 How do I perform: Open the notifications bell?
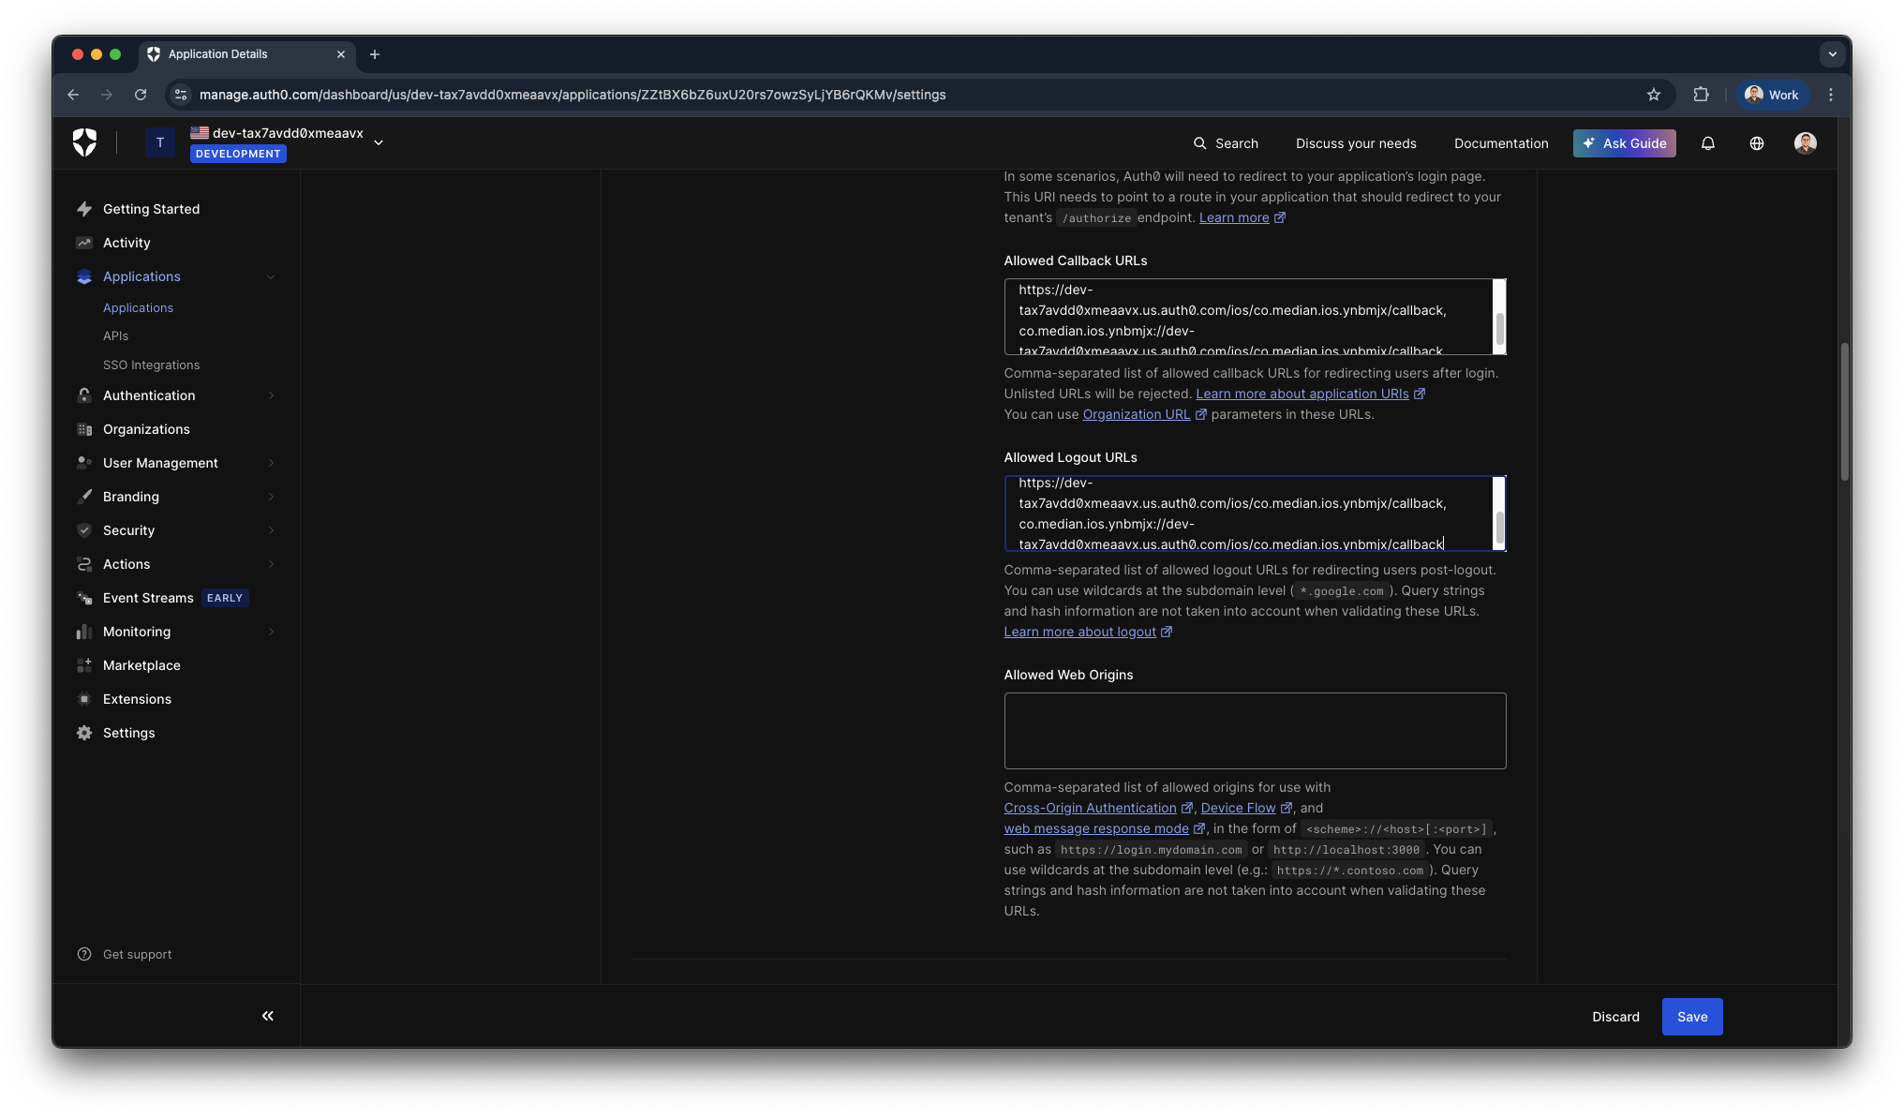[1707, 143]
